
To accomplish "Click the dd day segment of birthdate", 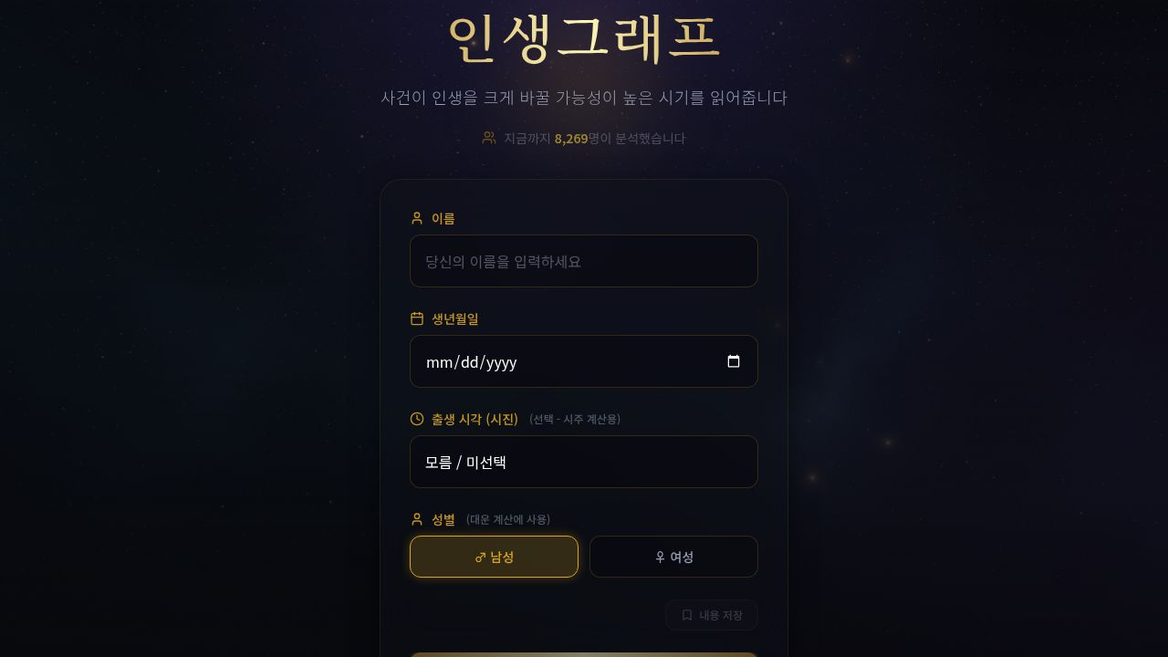I will coord(470,362).
